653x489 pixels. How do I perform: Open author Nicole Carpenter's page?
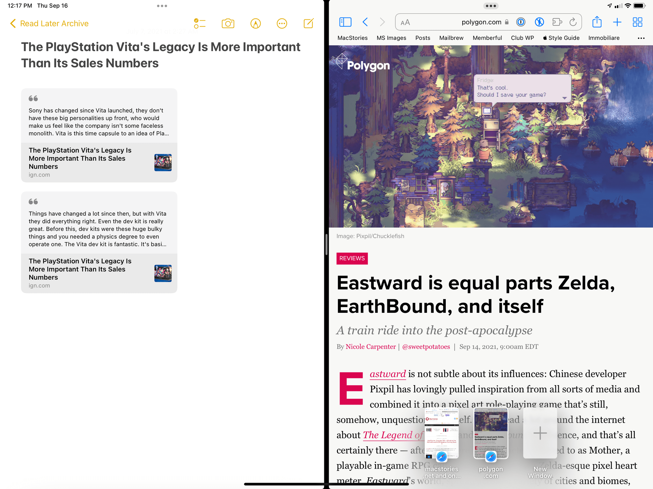[371, 347]
